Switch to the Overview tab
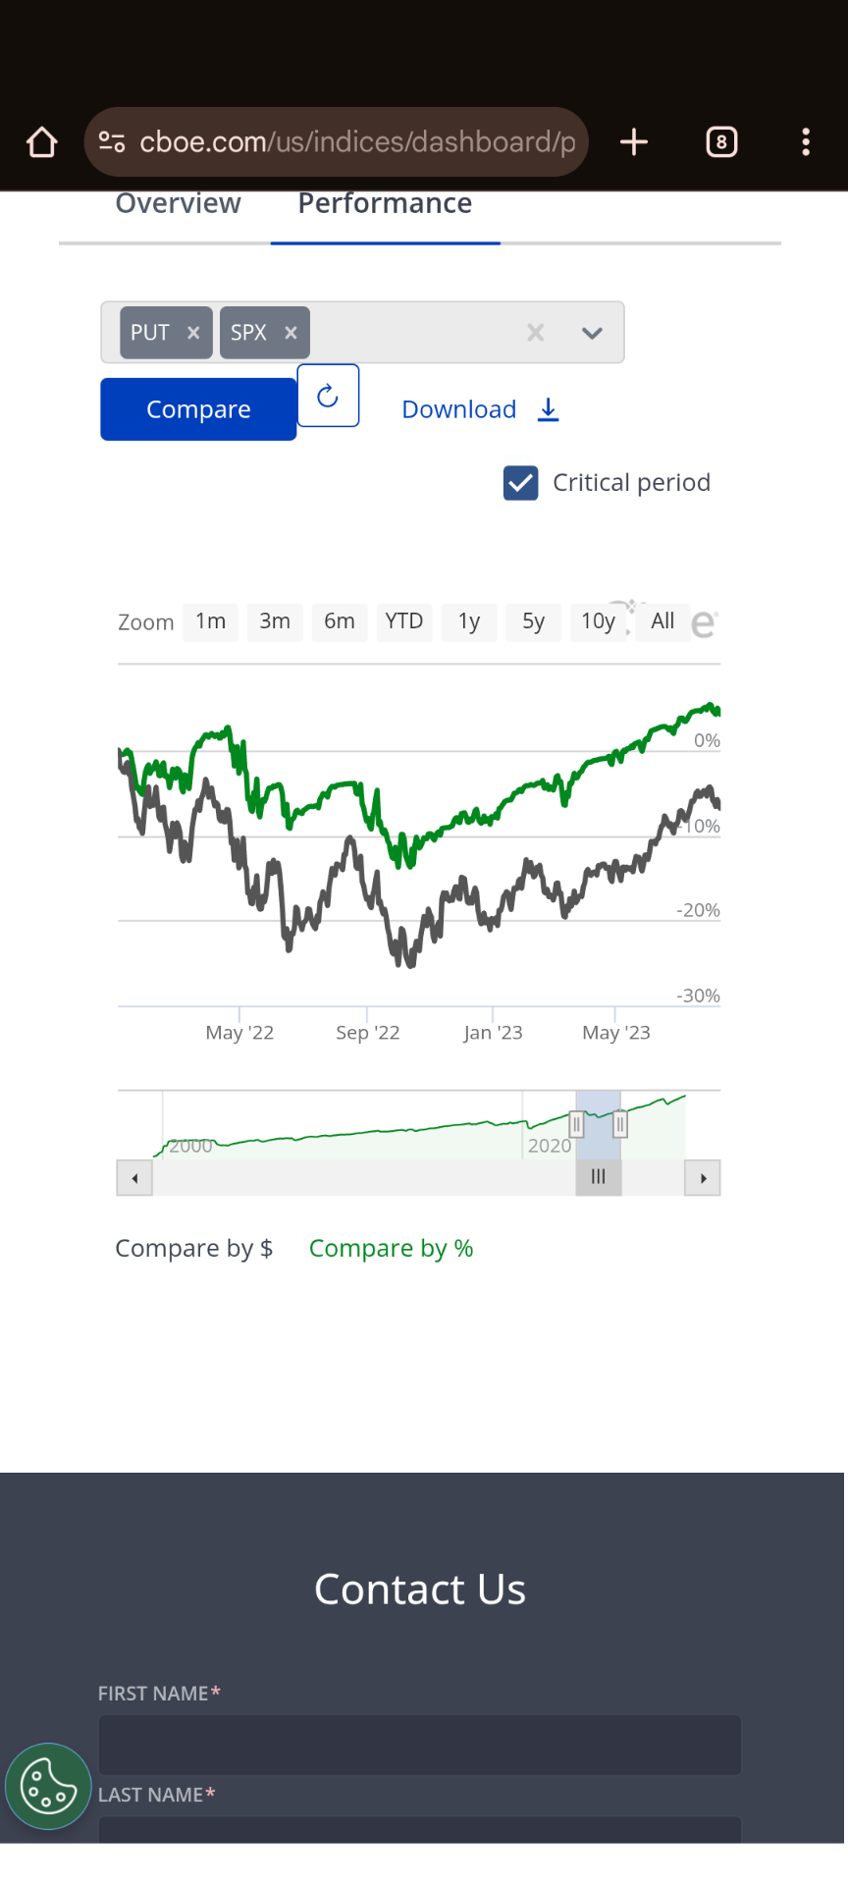The height and width of the screenshot is (1885, 848). (178, 204)
